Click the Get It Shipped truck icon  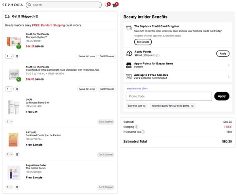7,16
